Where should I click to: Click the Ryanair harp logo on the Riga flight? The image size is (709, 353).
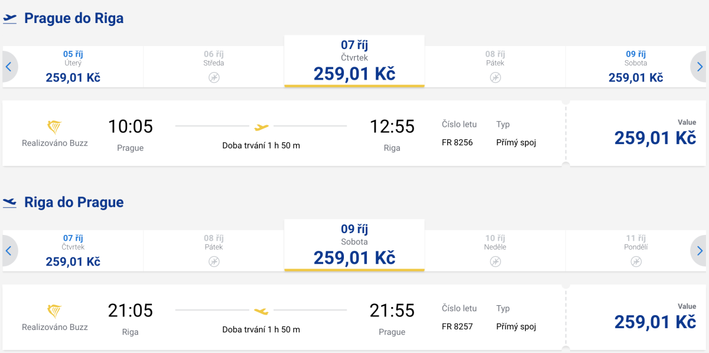pyautogui.click(x=54, y=311)
